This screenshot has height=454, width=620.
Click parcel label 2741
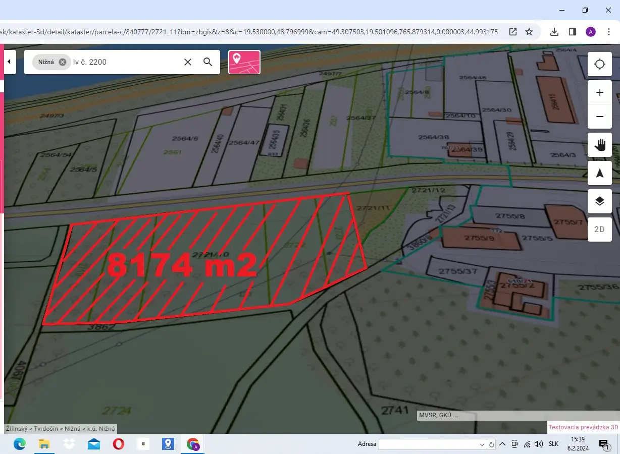(x=394, y=410)
